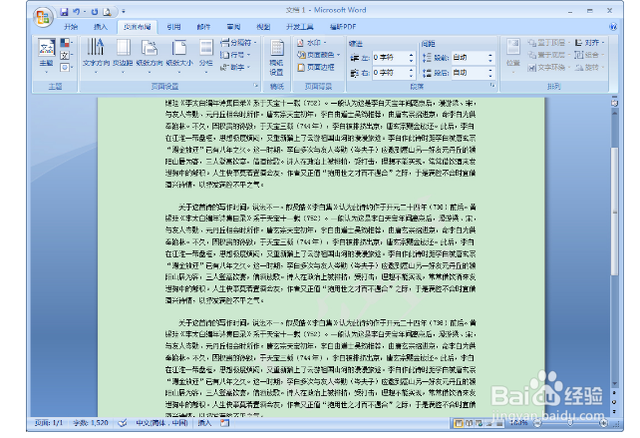Click 分栏 (Columns) button
The height and width of the screenshot is (438, 640).
(206, 56)
